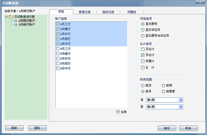Select the B市银行账户 document icon
207x135 pixels.
(x=16, y=25)
